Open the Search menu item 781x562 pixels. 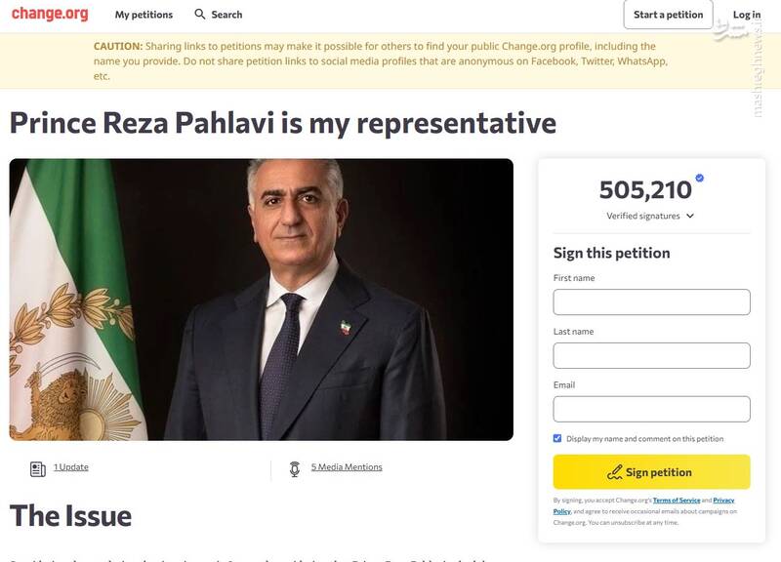click(226, 15)
